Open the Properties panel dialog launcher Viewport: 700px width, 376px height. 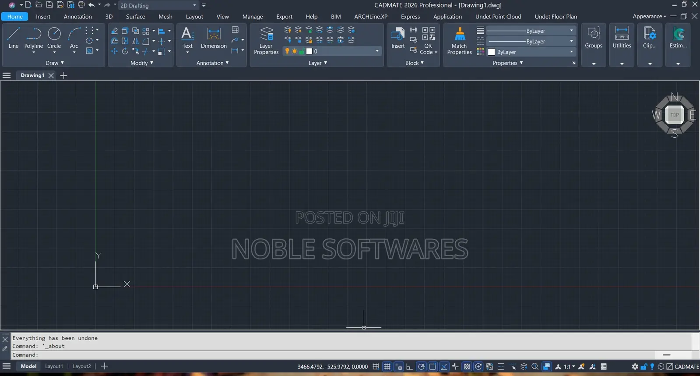(573, 63)
